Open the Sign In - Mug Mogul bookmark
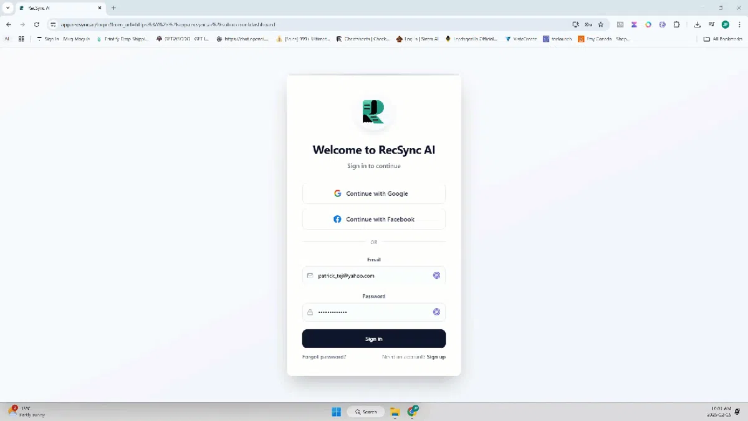This screenshot has width=748, height=421. (x=63, y=39)
